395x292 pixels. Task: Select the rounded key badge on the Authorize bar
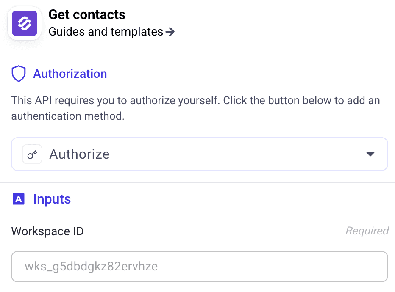[32, 154]
